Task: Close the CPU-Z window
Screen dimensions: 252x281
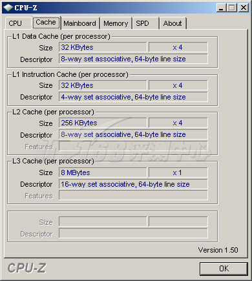Action: (x=244, y=8)
